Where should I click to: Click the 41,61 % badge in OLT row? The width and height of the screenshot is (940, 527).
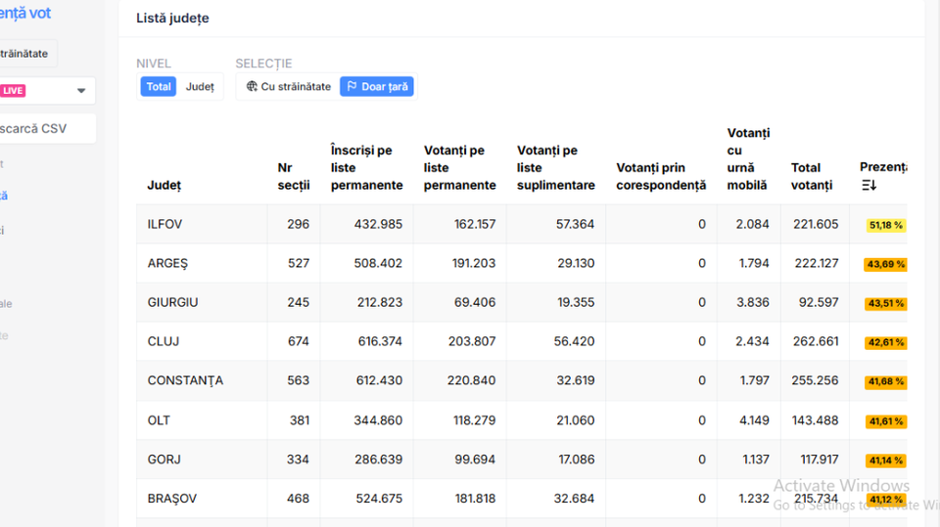click(x=885, y=421)
